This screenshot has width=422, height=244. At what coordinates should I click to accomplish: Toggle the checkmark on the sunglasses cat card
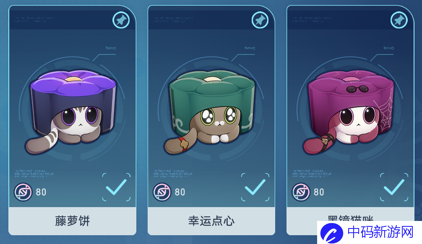[394, 187]
